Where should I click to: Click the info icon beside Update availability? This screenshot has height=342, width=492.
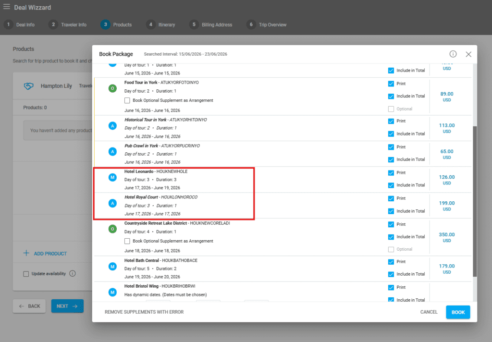[x=73, y=274]
